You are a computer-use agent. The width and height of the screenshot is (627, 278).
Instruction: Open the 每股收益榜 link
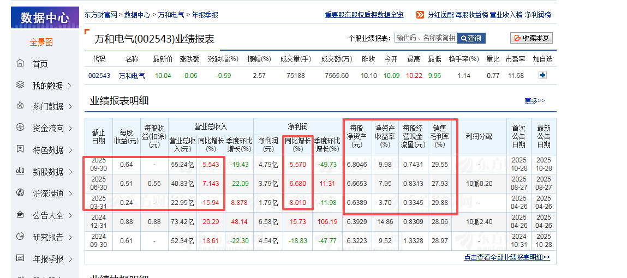(x=472, y=15)
